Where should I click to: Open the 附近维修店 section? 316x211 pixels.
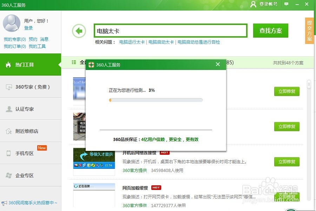pos(31,131)
